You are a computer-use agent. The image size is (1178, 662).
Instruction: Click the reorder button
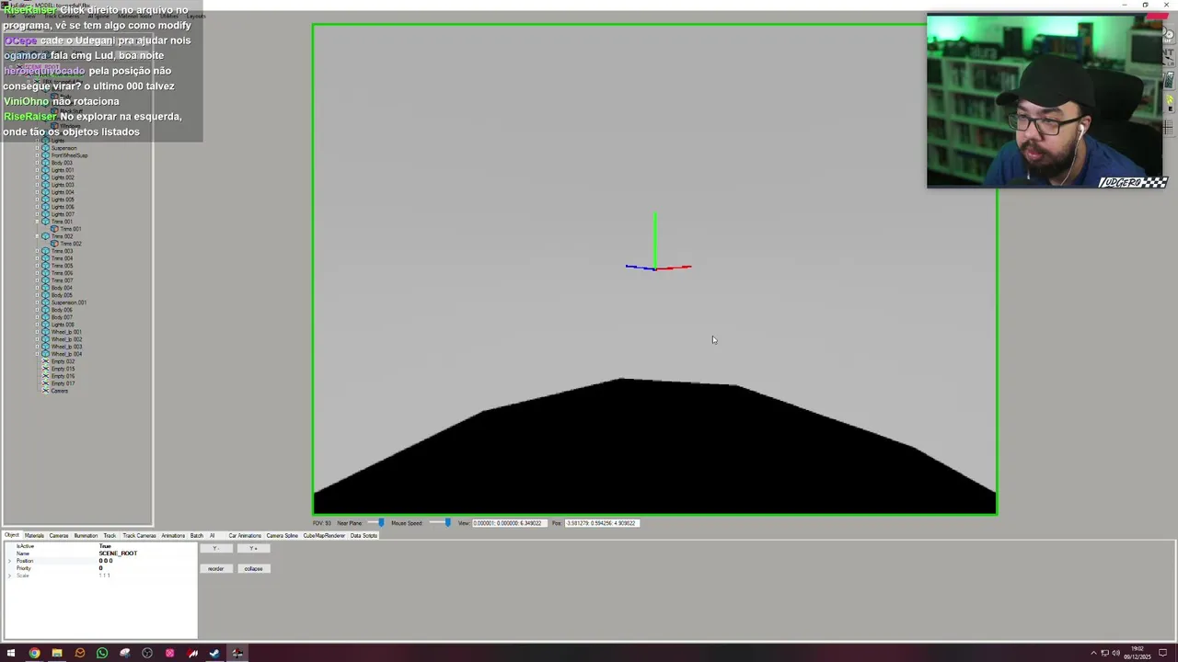pyautogui.click(x=215, y=568)
